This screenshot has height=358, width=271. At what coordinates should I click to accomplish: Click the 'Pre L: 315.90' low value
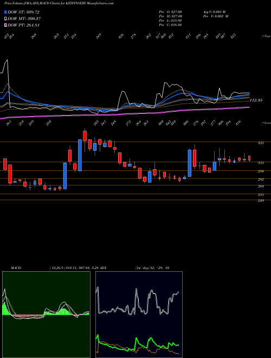click(170, 21)
